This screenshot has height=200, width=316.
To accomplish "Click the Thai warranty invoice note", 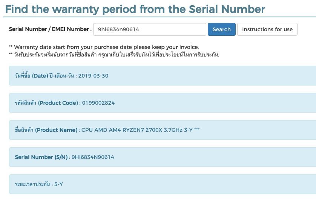I will pos(114,55).
